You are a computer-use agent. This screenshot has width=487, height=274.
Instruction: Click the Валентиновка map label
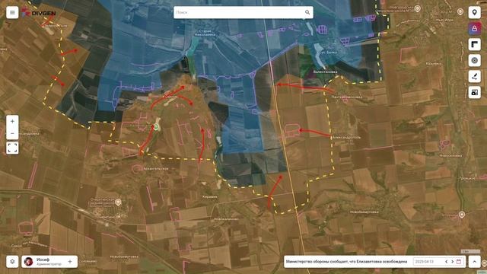325,72
